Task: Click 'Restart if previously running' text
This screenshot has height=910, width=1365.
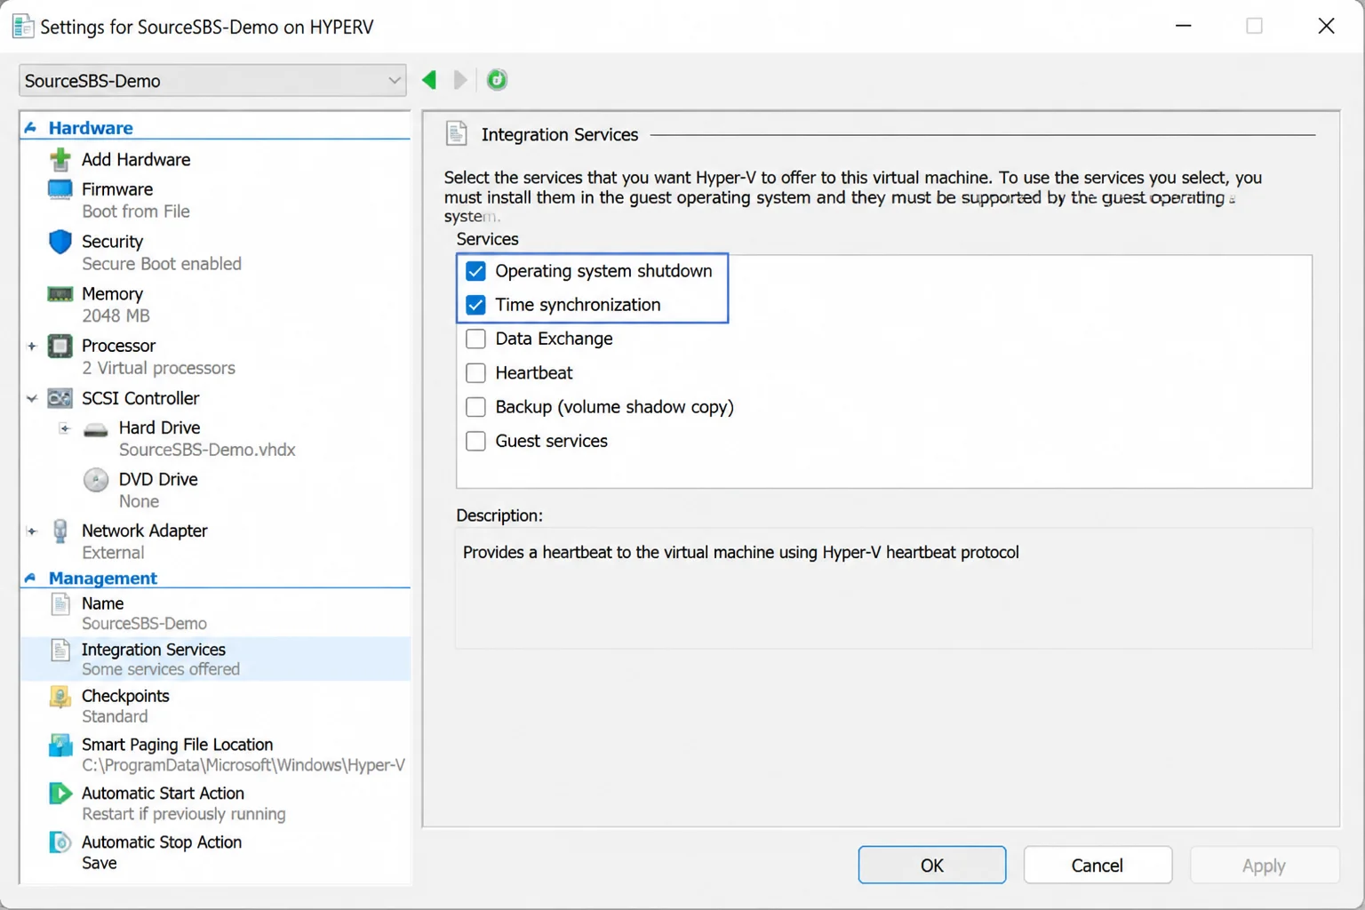Action: pyautogui.click(x=184, y=814)
